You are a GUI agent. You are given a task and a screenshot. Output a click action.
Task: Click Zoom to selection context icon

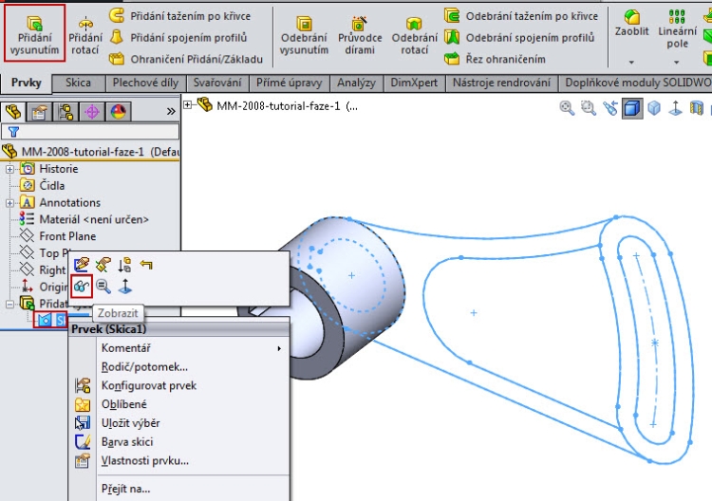pyautogui.click(x=103, y=287)
